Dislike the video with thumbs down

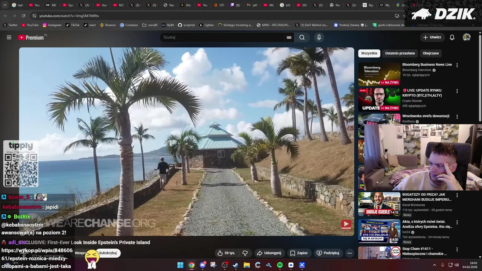click(245, 253)
